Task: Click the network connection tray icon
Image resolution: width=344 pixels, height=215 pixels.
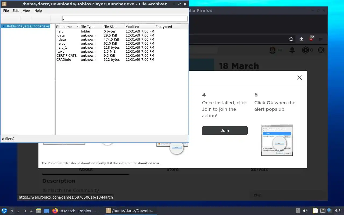Action: click(323, 211)
